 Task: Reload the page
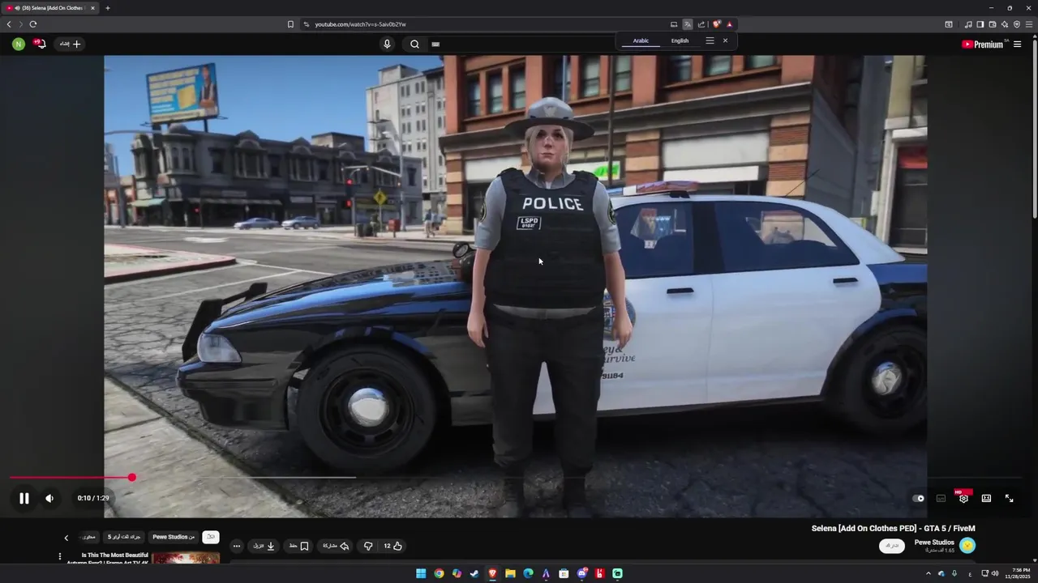pyautogui.click(x=33, y=24)
